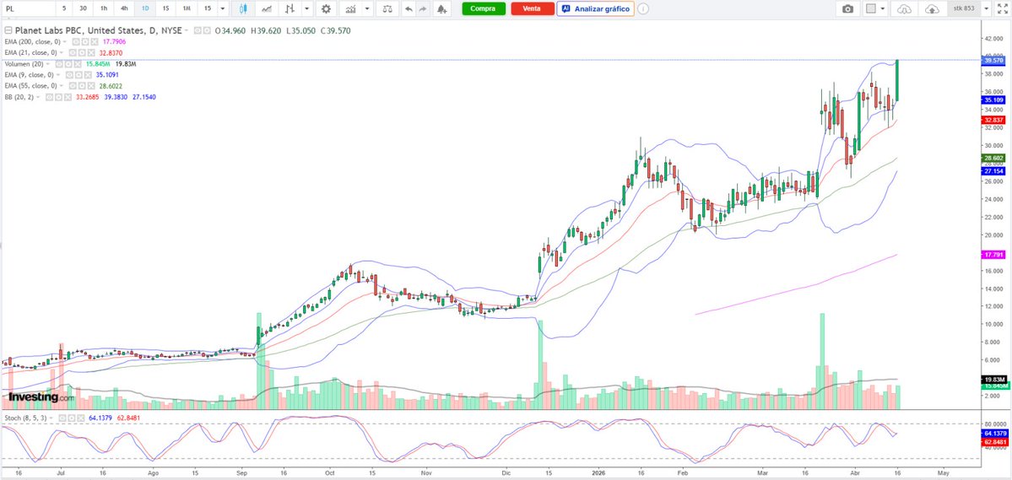Switch to the 1M monthly timeframe

tap(187, 9)
